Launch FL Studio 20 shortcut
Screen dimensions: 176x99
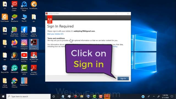point(14,56)
